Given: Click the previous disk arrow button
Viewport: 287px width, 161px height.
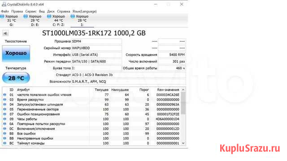Looking at the screenshot, I should click(5, 34).
